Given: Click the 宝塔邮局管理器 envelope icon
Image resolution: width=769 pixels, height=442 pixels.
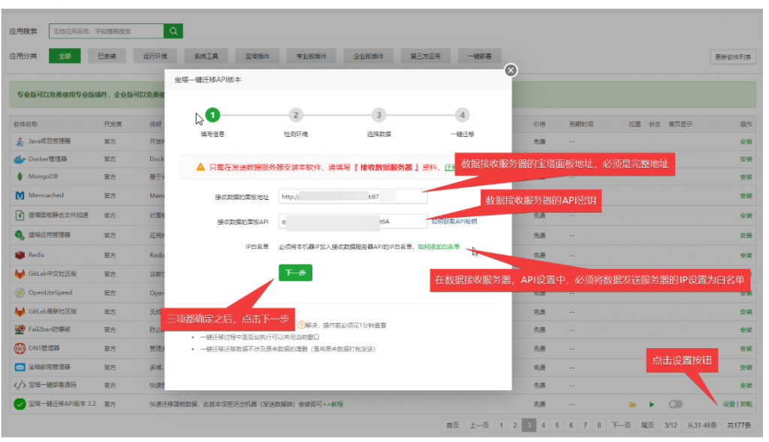Looking at the screenshot, I should (20, 367).
